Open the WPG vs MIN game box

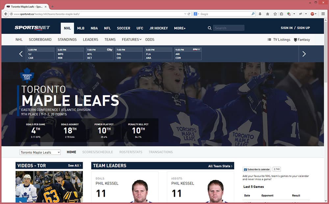pos(70,54)
